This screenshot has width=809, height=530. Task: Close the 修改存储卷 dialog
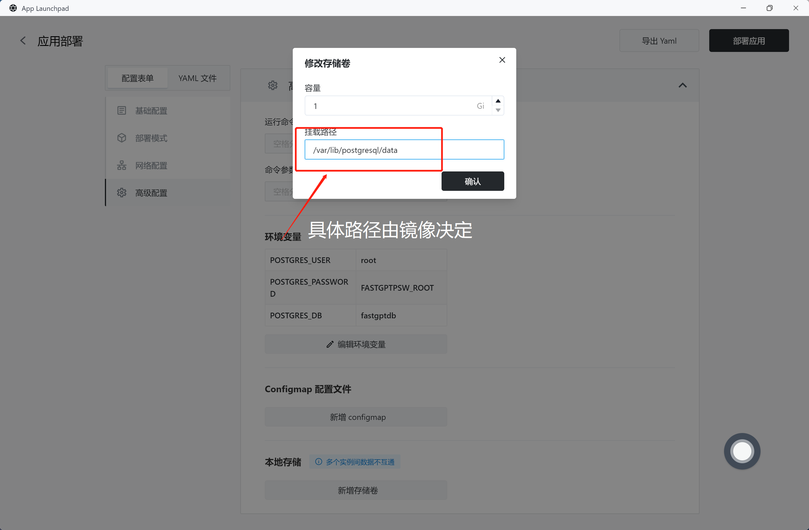pos(502,60)
